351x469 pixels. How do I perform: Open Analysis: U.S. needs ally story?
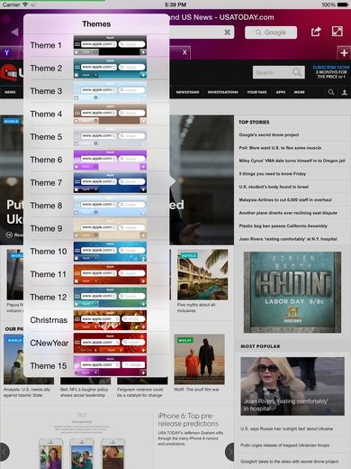tap(27, 392)
